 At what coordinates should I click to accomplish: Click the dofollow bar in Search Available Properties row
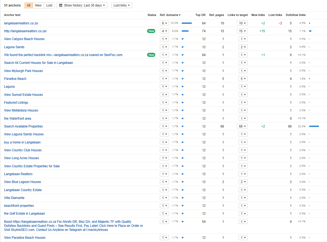(314, 126)
